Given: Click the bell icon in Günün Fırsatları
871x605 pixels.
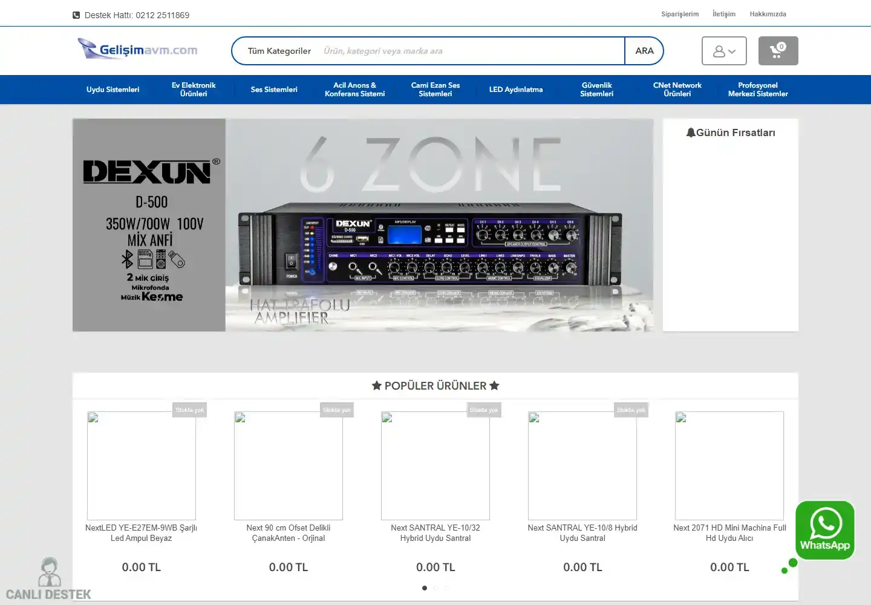Looking at the screenshot, I should coord(691,132).
